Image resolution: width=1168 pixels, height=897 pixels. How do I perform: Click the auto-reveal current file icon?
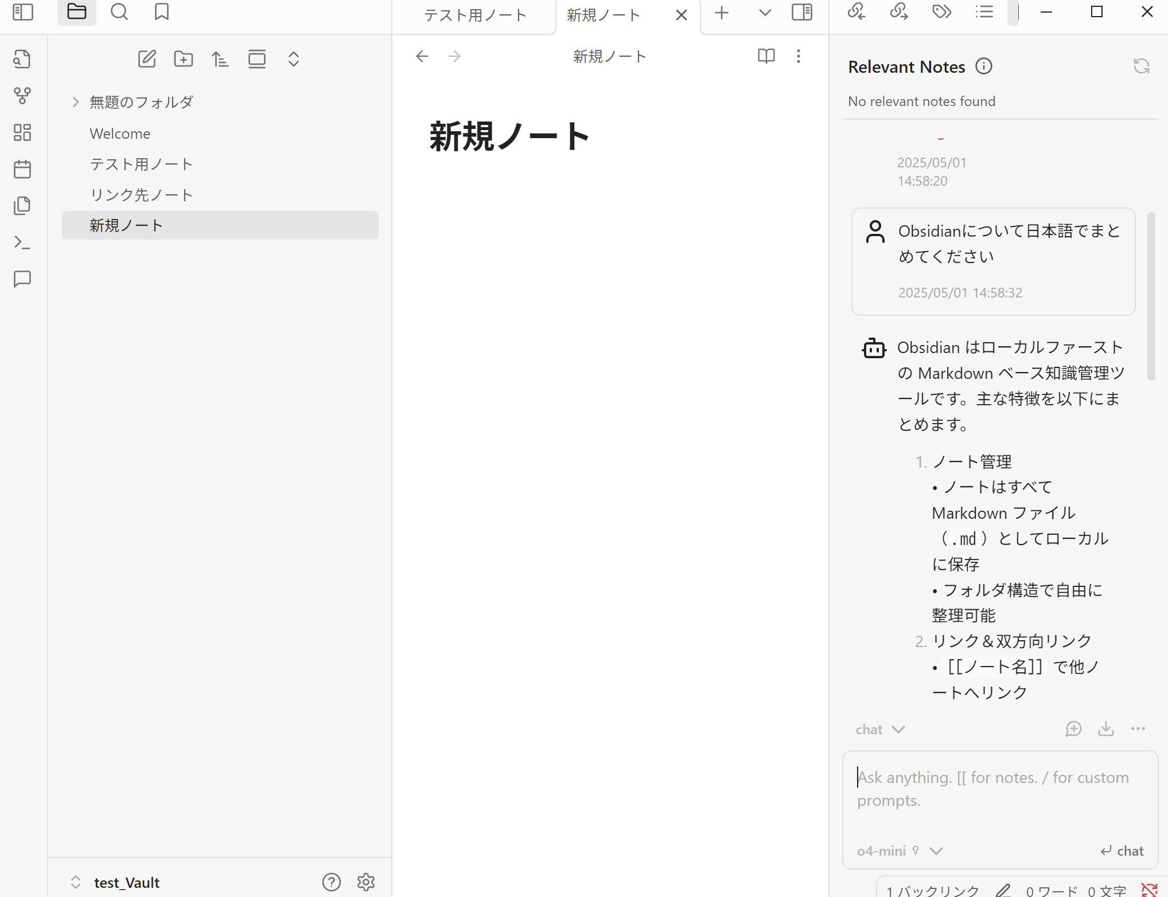coord(257,59)
